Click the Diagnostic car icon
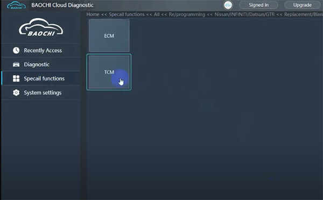The height and width of the screenshot is (200, 323). pos(16,65)
